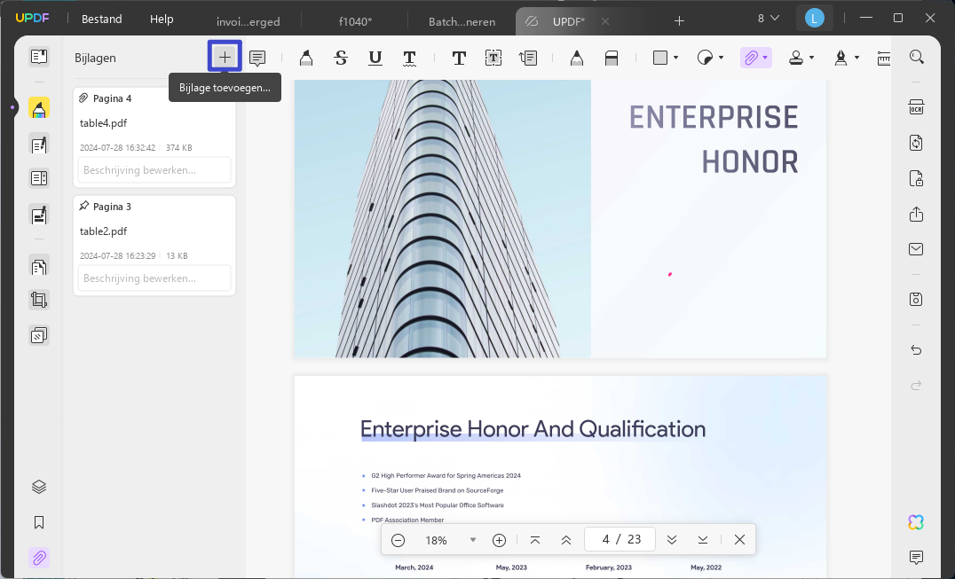Open the protect PDF lock tool

click(916, 178)
